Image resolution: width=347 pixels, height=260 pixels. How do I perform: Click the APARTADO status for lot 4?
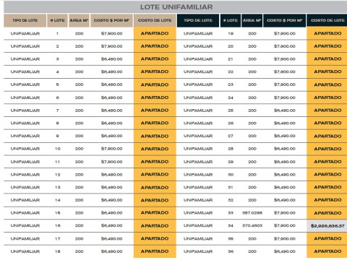coord(155,71)
